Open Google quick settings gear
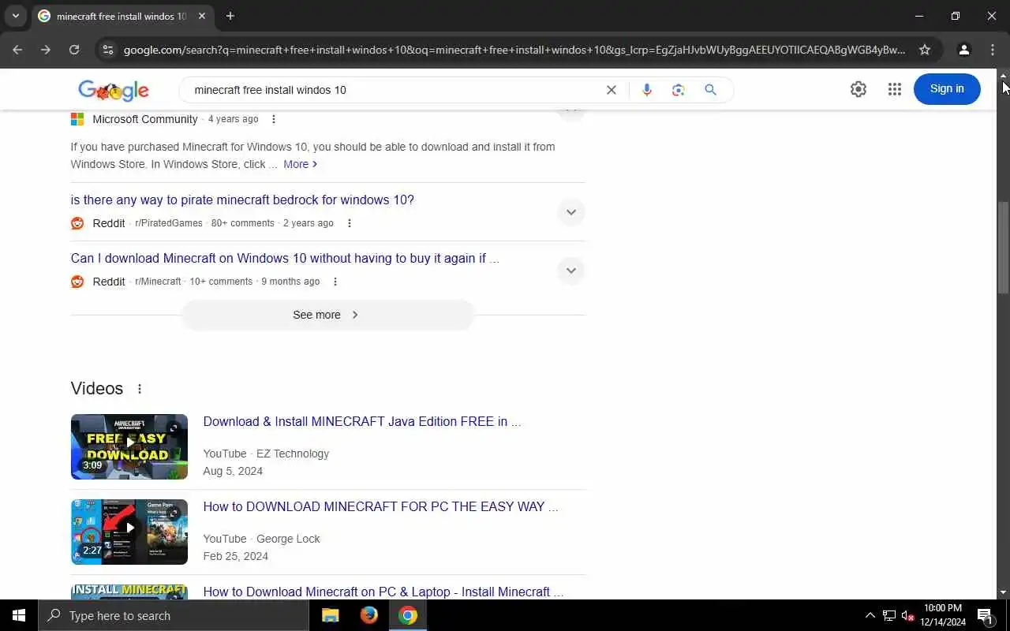Image resolution: width=1010 pixels, height=631 pixels. coord(858,89)
